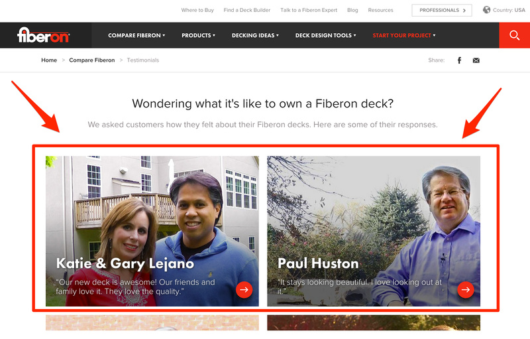Open the search magnifier button
The width and height of the screenshot is (530, 339).
pos(515,35)
